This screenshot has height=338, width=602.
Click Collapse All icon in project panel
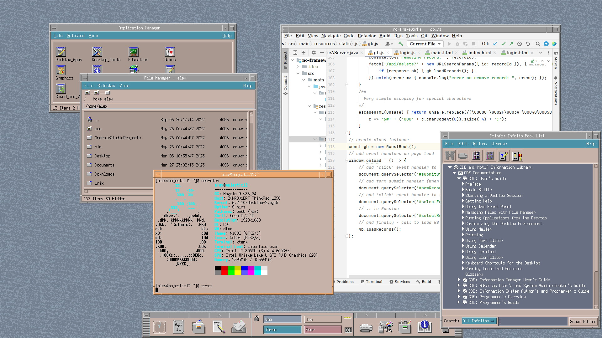(x=304, y=53)
